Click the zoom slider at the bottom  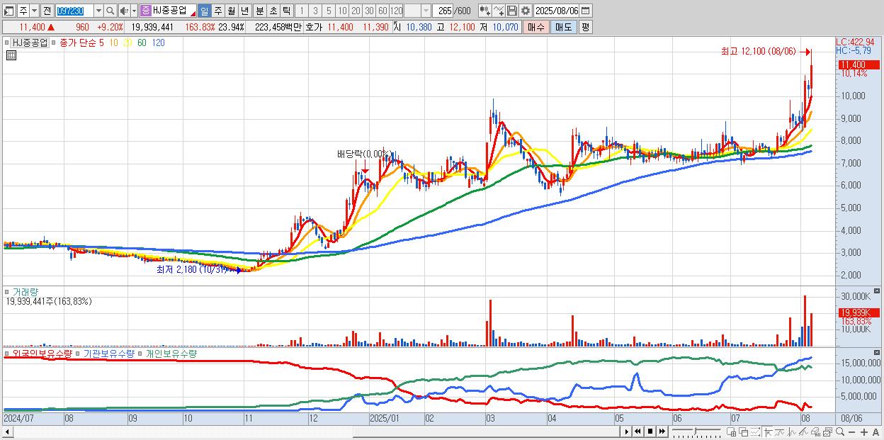[696, 431]
